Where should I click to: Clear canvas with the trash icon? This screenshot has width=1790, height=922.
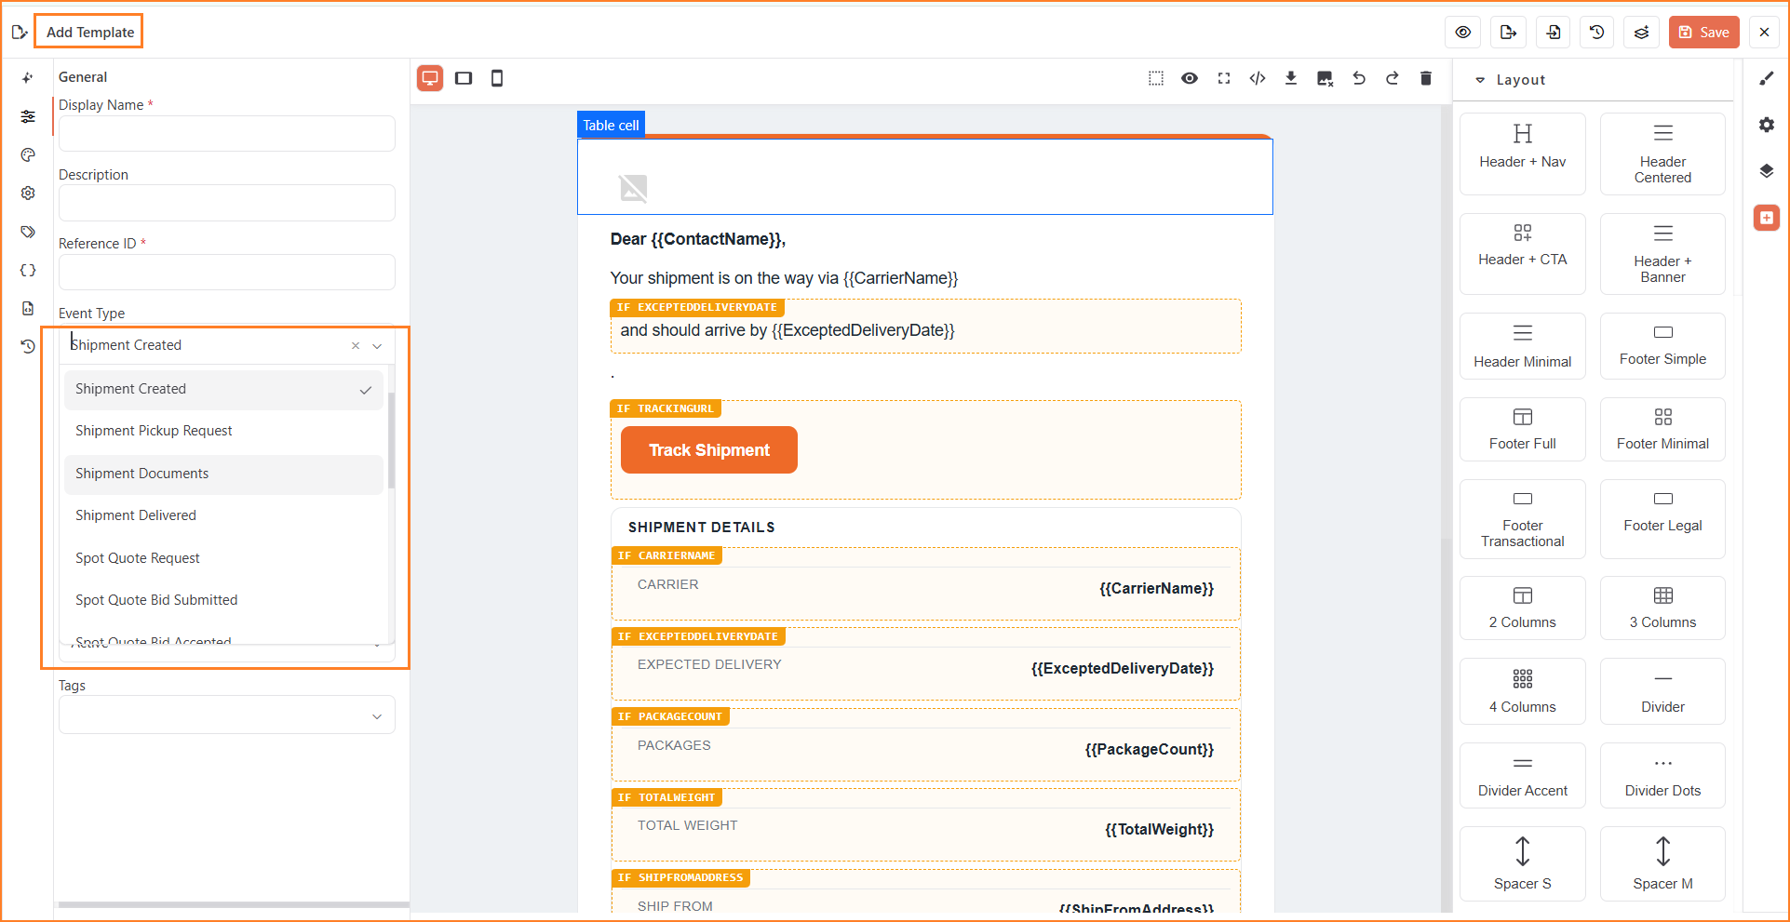coord(1426,78)
